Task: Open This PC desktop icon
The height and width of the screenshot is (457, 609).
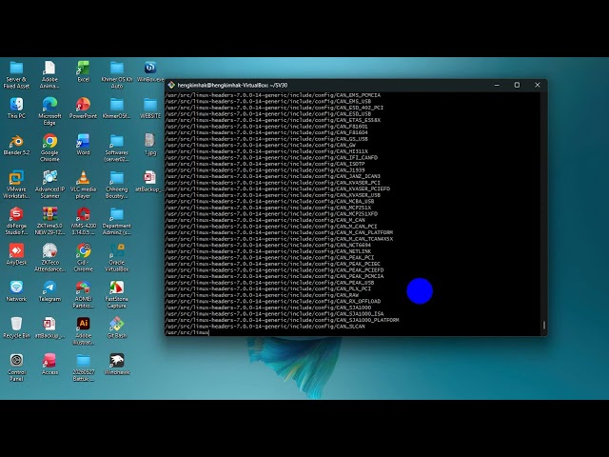Action: [x=16, y=108]
